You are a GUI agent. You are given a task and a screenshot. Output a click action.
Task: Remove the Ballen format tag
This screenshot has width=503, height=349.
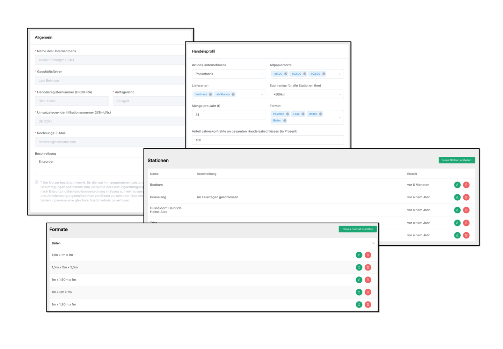(x=285, y=121)
